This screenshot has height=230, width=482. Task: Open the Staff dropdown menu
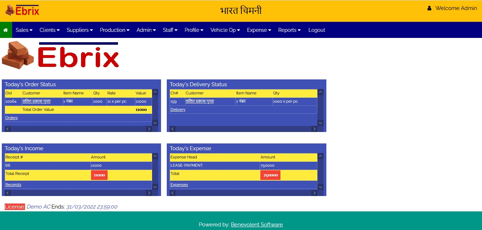tap(170, 30)
